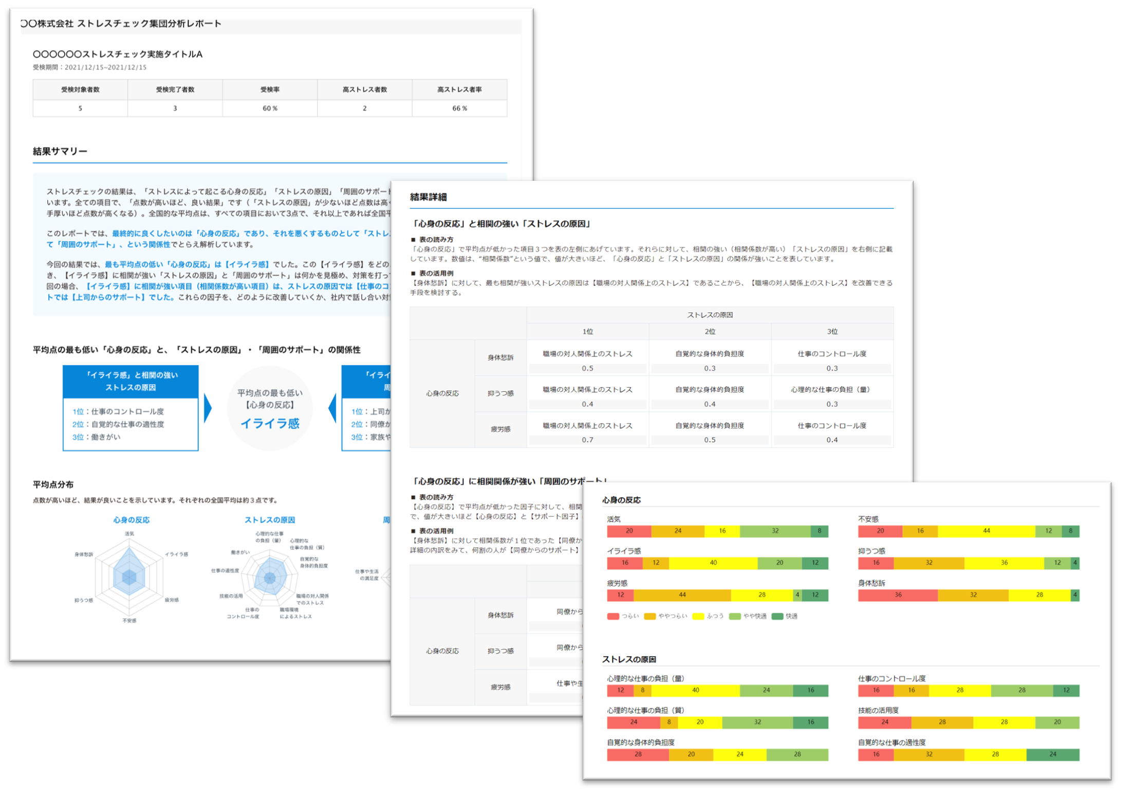Click the yellow ふつう legend swatch
The height and width of the screenshot is (797, 1130).
698,616
